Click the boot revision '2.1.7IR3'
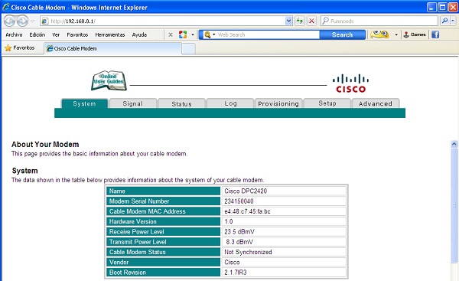This screenshot has height=281, width=459. tap(236, 273)
